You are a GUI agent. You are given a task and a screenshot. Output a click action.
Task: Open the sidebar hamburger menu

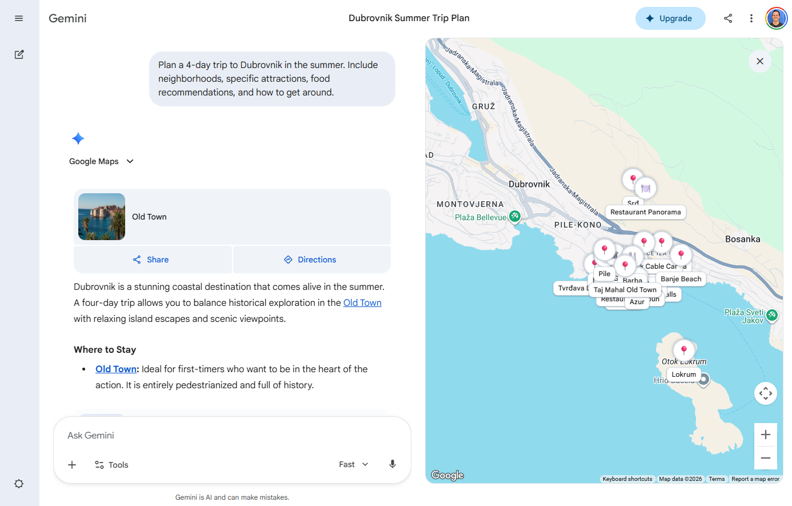(18, 18)
